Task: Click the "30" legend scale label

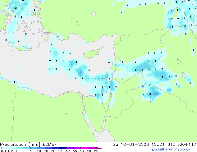Action: [x=67, y=151]
